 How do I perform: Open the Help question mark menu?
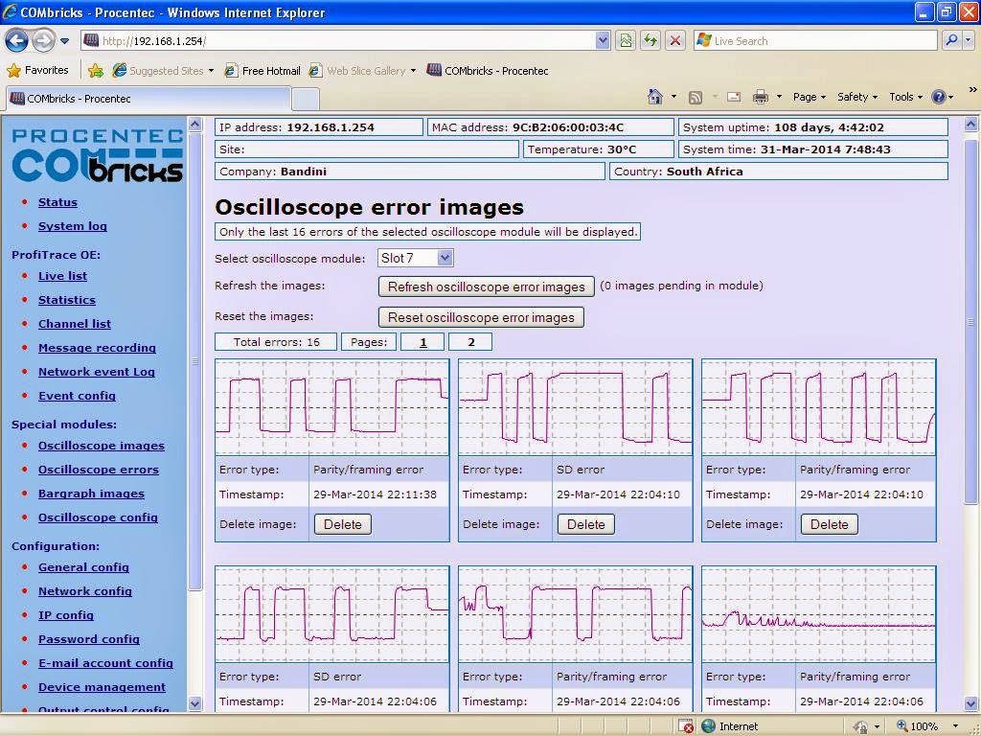[x=943, y=97]
